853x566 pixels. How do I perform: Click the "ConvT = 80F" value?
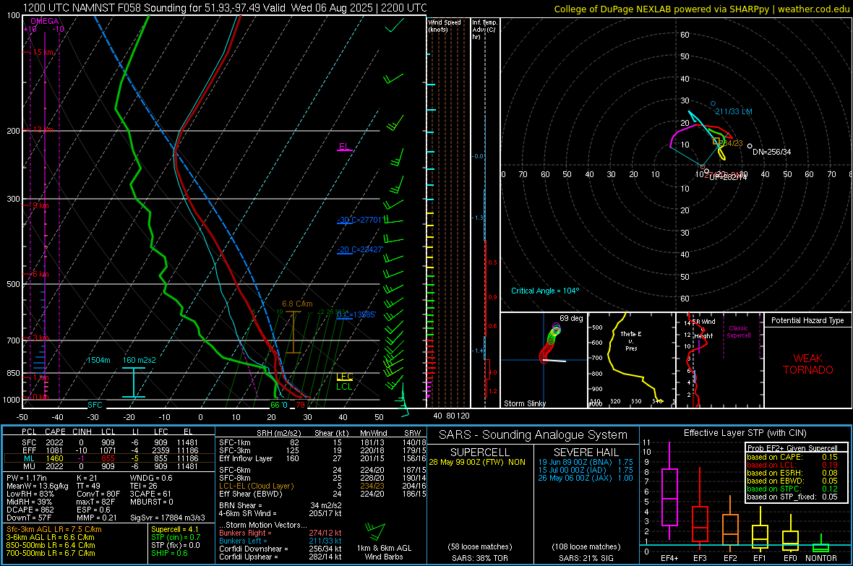(98, 494)
